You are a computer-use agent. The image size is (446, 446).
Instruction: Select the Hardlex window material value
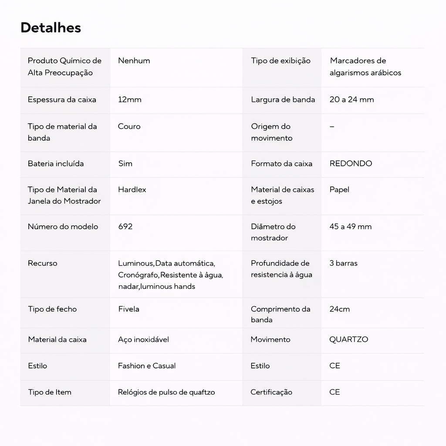click(132, 189)
